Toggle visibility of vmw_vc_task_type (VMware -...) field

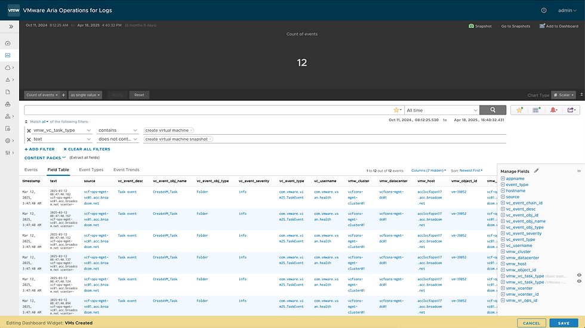pyautogui.click(x=579, y=281)
